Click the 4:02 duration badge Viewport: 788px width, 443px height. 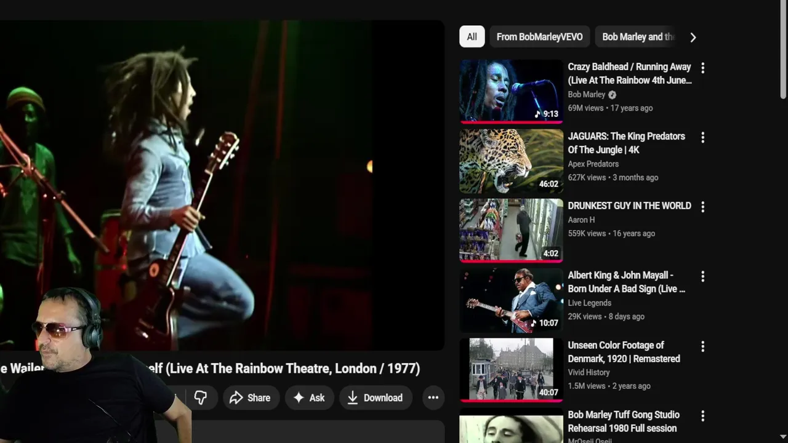[x=550, y=253]
